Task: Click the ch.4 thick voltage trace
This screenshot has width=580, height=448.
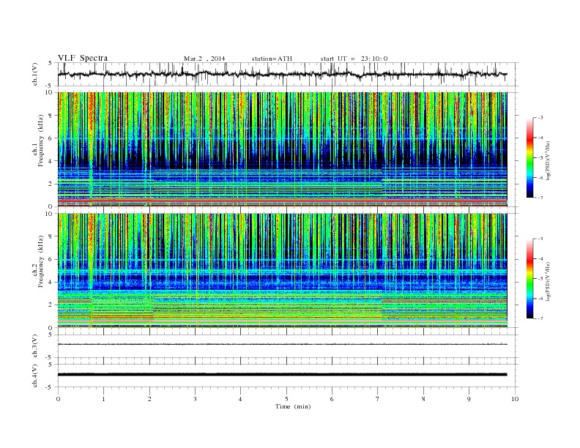Action: coord(283,375)
